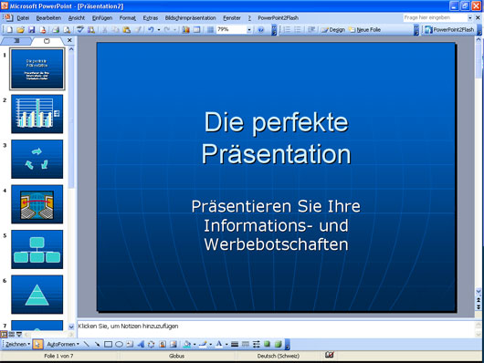Screen dimensions: 484x363
Task: Insert a diagram or organization chart
Action: [152, 344]
